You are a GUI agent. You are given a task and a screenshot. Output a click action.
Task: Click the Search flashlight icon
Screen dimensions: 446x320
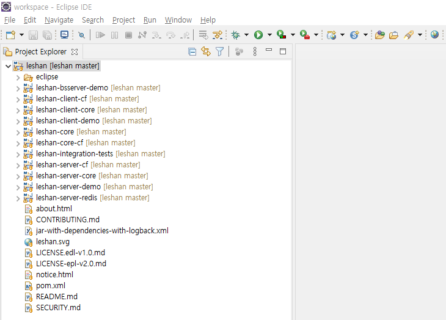[x=409, y=35]
